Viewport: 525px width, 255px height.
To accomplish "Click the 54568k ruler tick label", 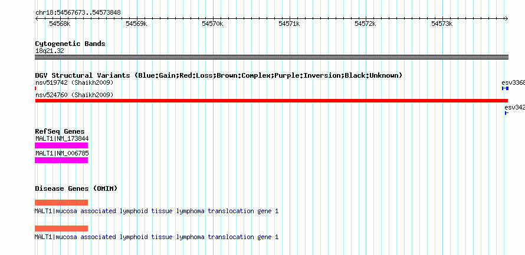I will click(60, 24).
